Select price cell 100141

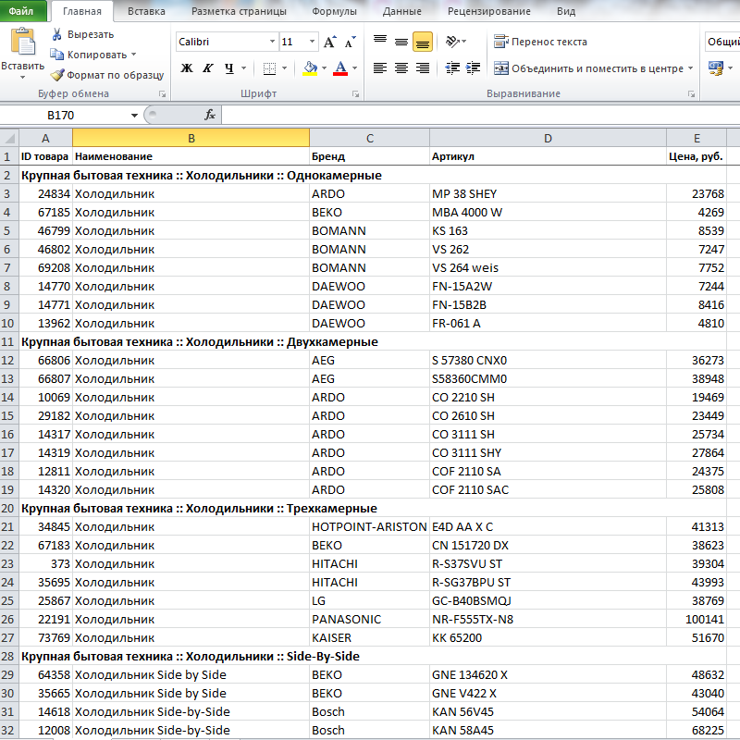click(x=697, y=619)
